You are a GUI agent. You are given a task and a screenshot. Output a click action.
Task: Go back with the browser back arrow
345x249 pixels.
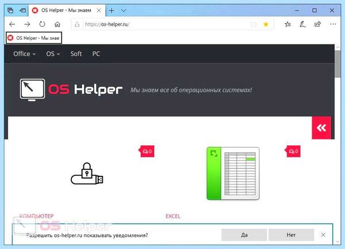pos(12,24)
